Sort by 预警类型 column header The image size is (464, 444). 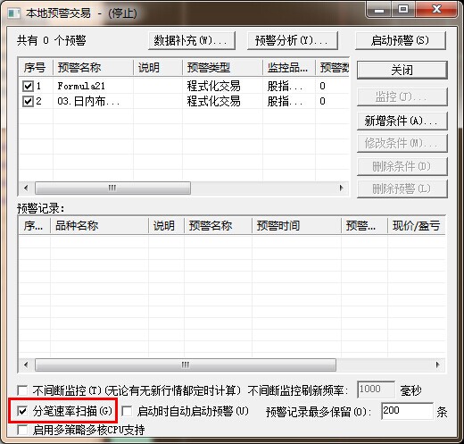[222, 68]
